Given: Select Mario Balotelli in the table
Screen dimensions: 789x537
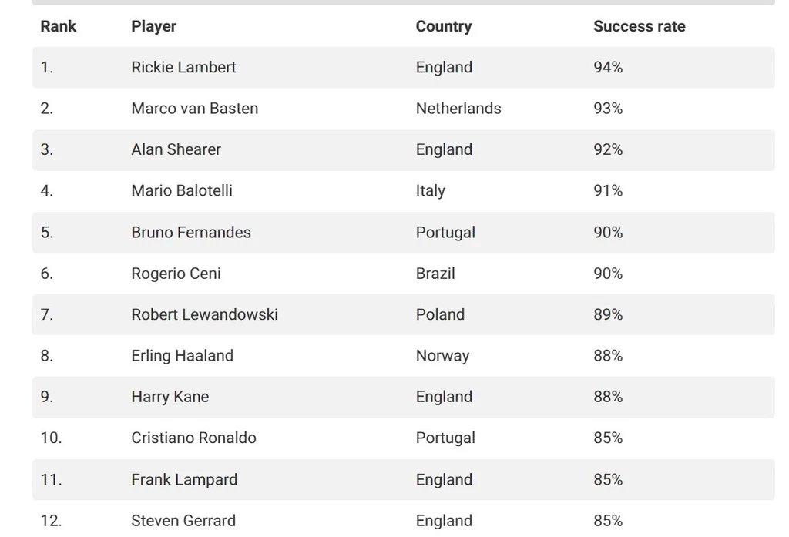Looking at the screenshot, I should tap(182, 191).
